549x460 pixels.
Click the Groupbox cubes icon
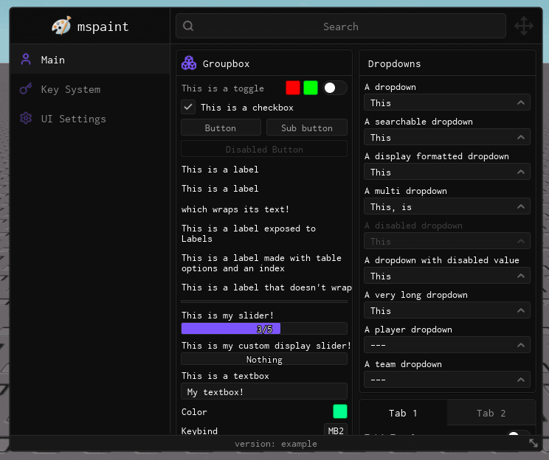189,63
